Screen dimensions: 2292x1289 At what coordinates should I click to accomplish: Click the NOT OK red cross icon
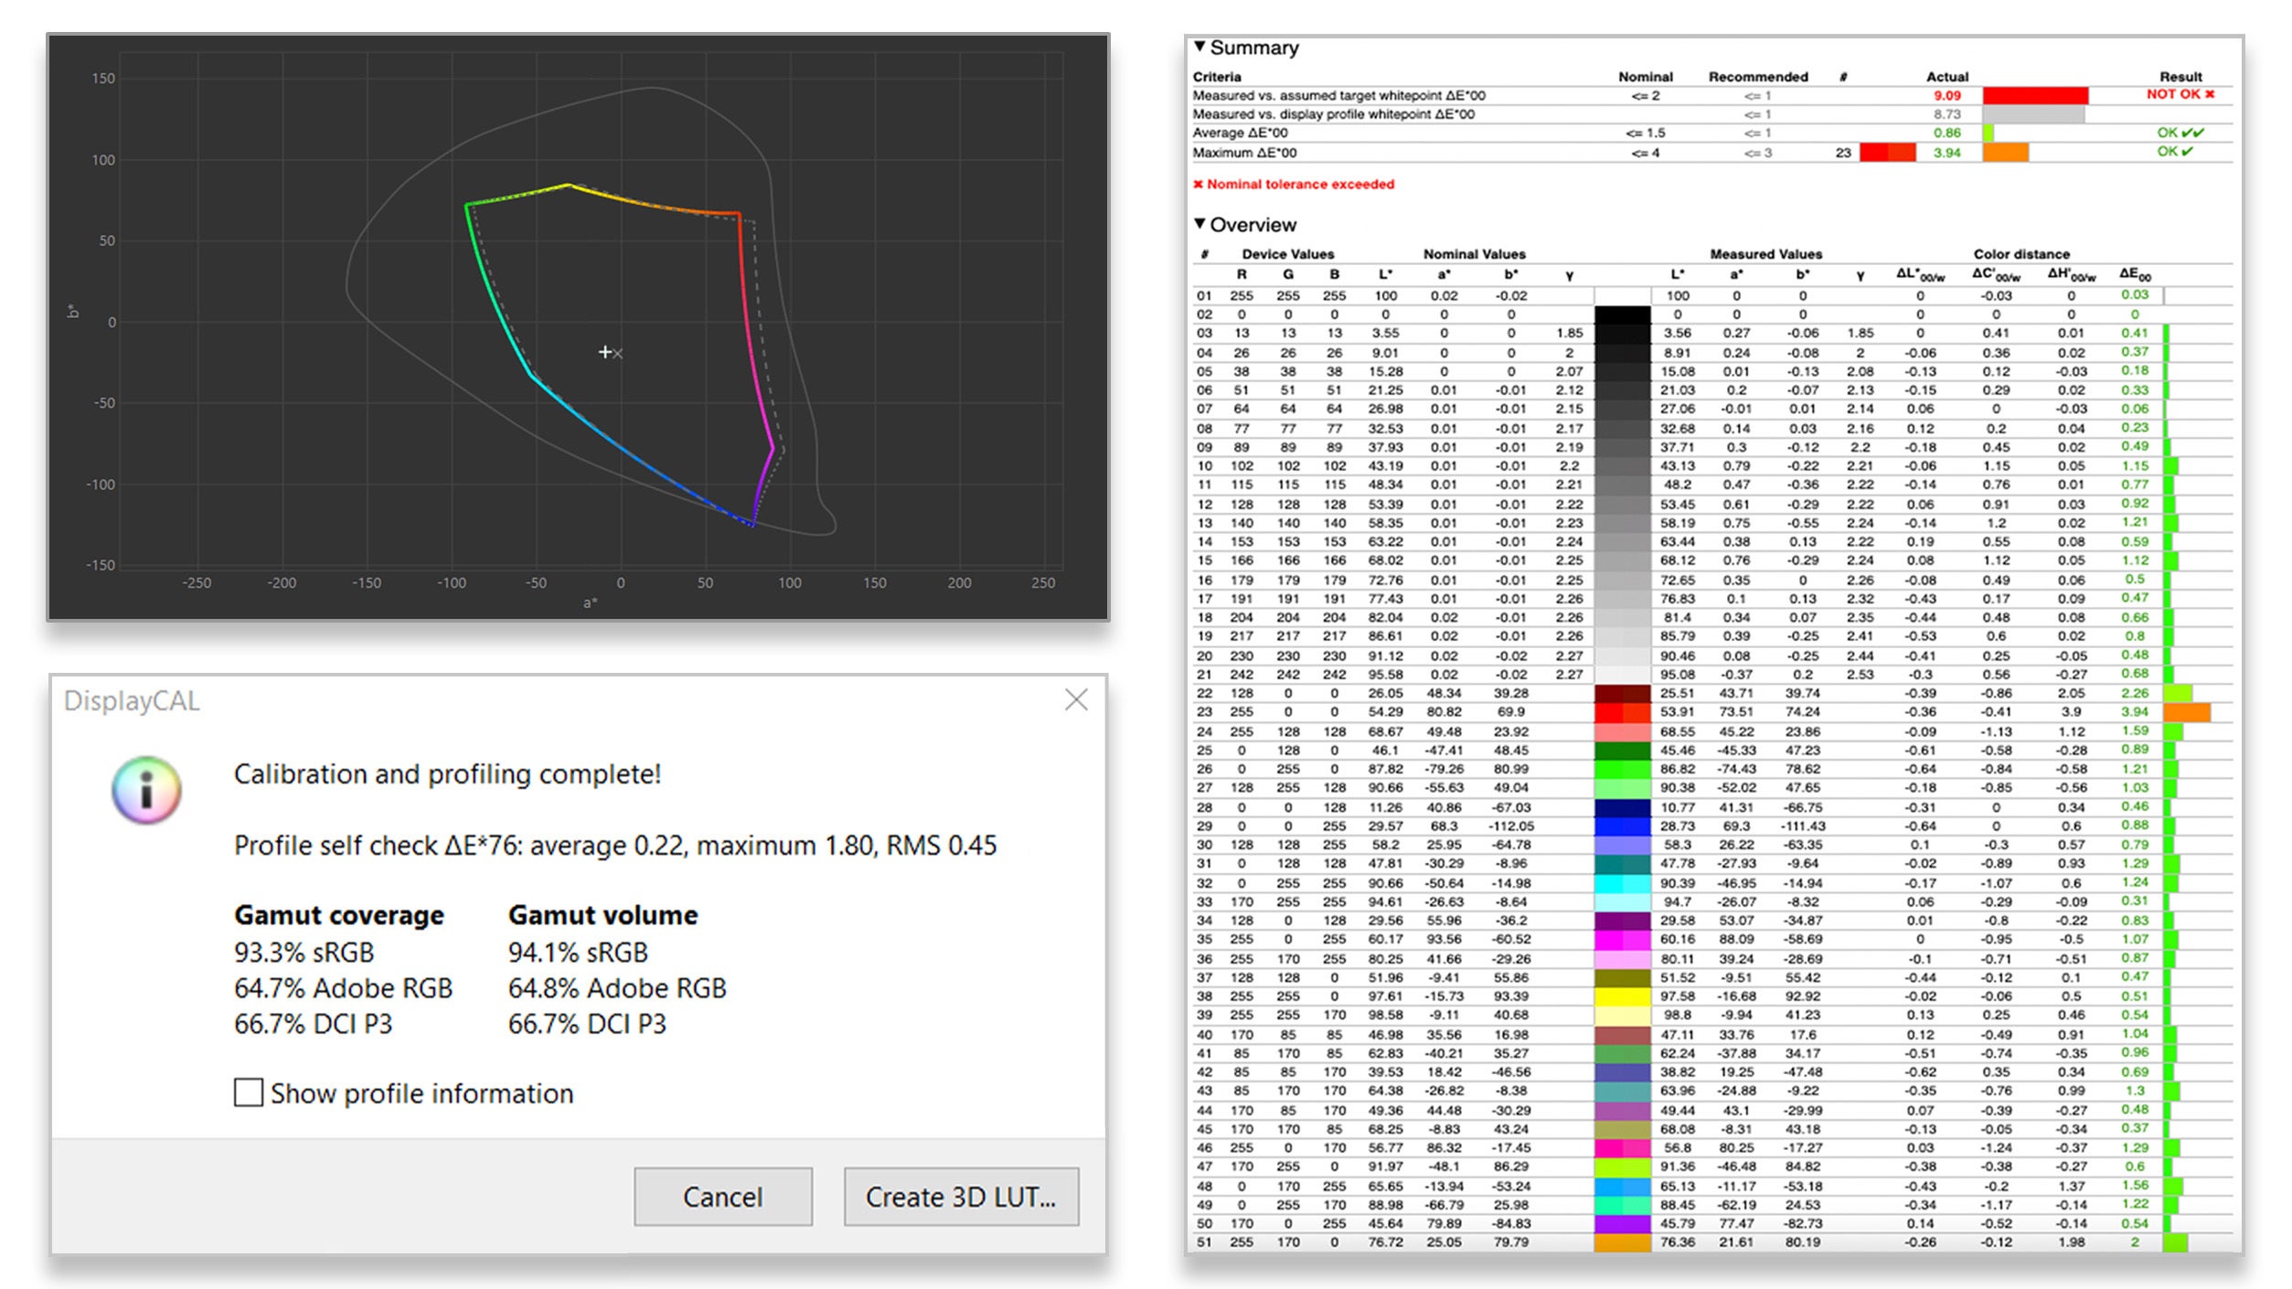point(2210,94)
